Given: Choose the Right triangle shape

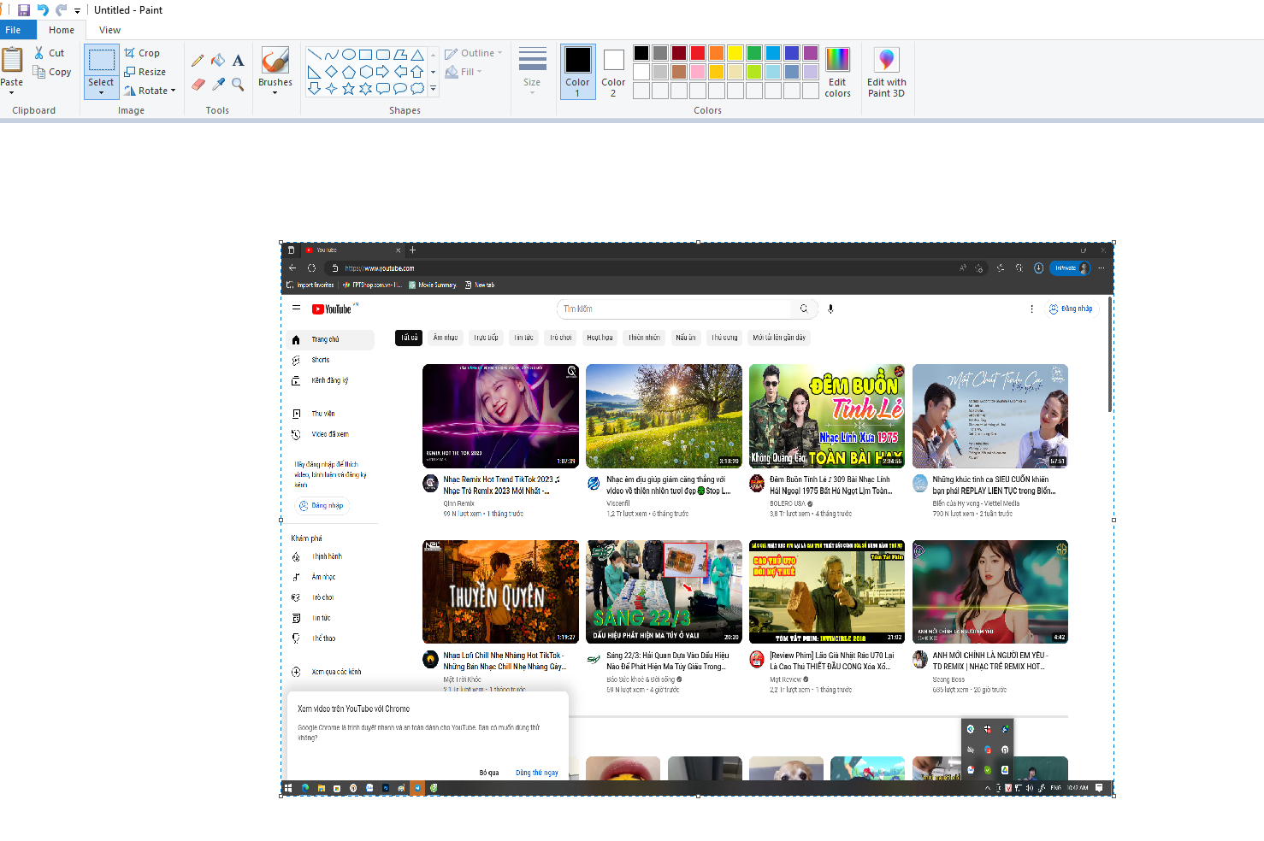Looking at the screenshot, I should (x=314, y=72).
